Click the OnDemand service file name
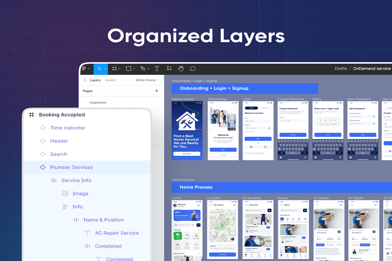 [x=372, y=69]
